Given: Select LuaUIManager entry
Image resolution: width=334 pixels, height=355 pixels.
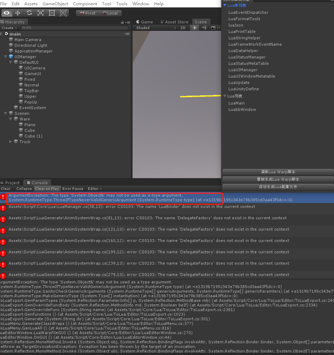Looking at the screenshot, I should (x=243, y=70).
